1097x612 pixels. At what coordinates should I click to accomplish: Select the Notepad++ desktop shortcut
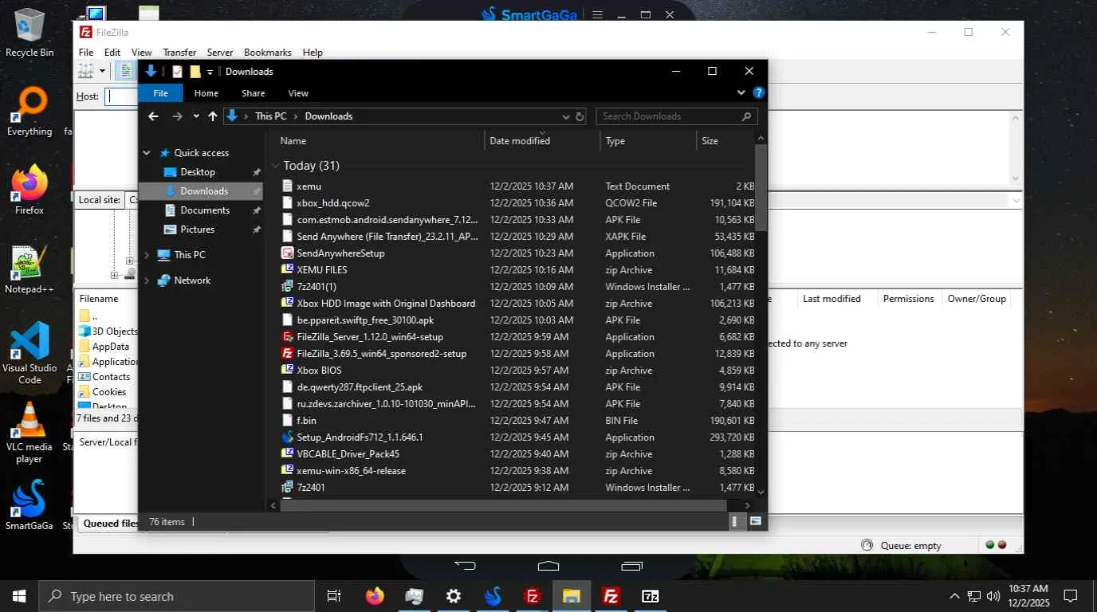[29, 269]
